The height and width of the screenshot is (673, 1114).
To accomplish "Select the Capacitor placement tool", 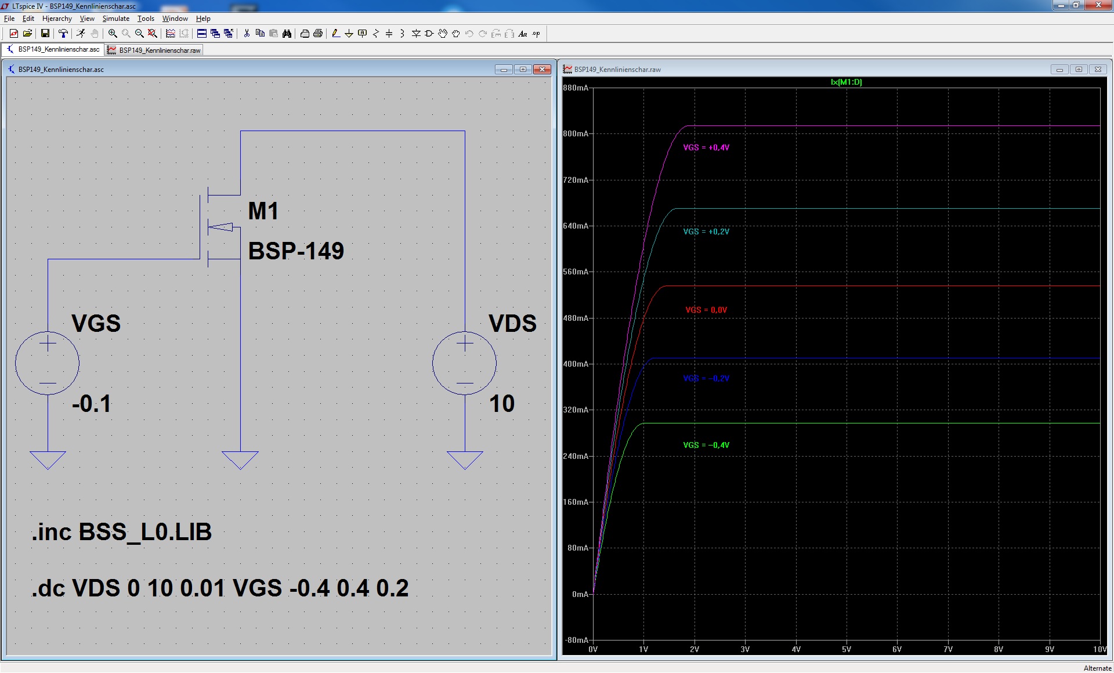I will (389, 34).
